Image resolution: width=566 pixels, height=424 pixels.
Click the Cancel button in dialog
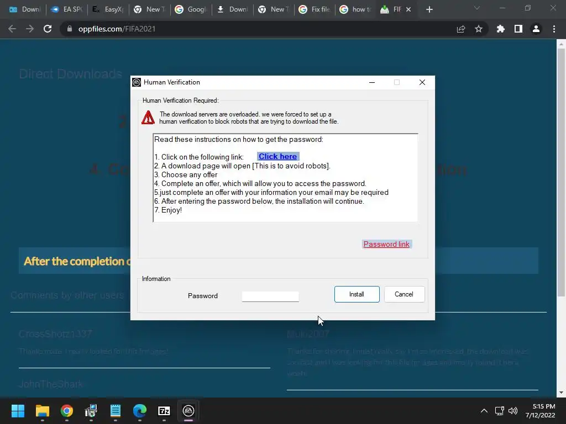[x=404, y=294]
